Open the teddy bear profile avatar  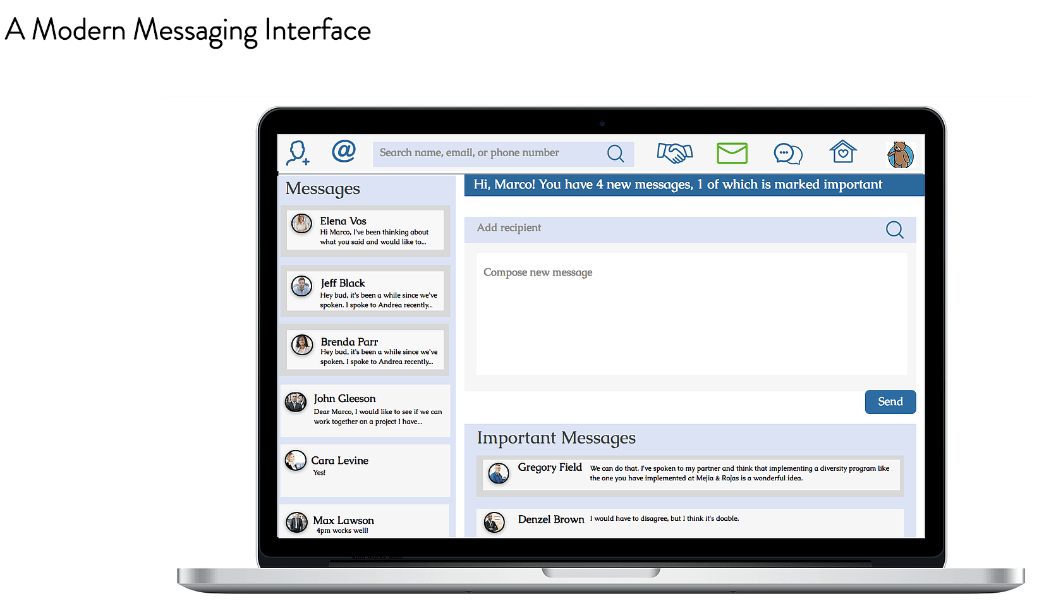pyautogui.click(x=901, y=155)
